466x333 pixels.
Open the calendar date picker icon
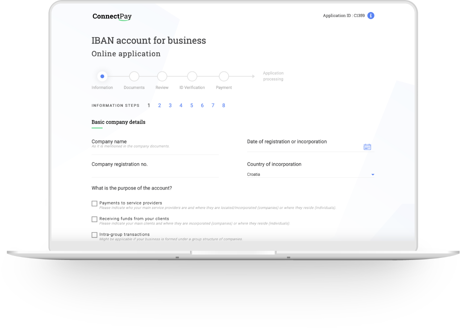coord(367,147)
